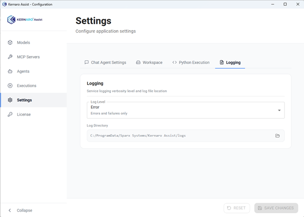The width and height of the screenshot is (304, 217).
Task: Click the License key icon
Action: (10, 114)
